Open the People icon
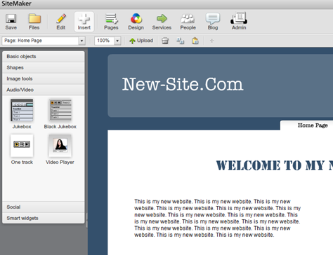333x255 pixels. coord(188,19)
